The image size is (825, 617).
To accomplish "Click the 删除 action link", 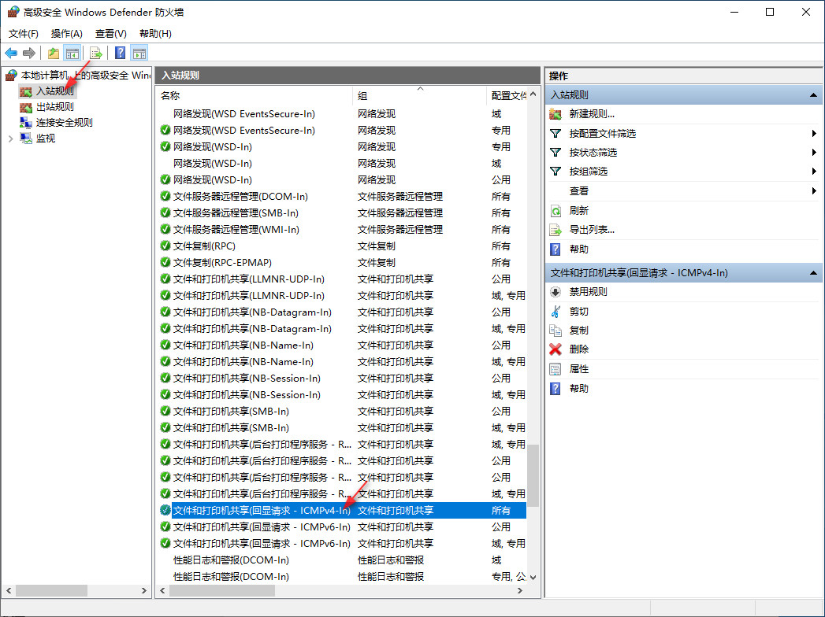I will click(x=579, y=349).
